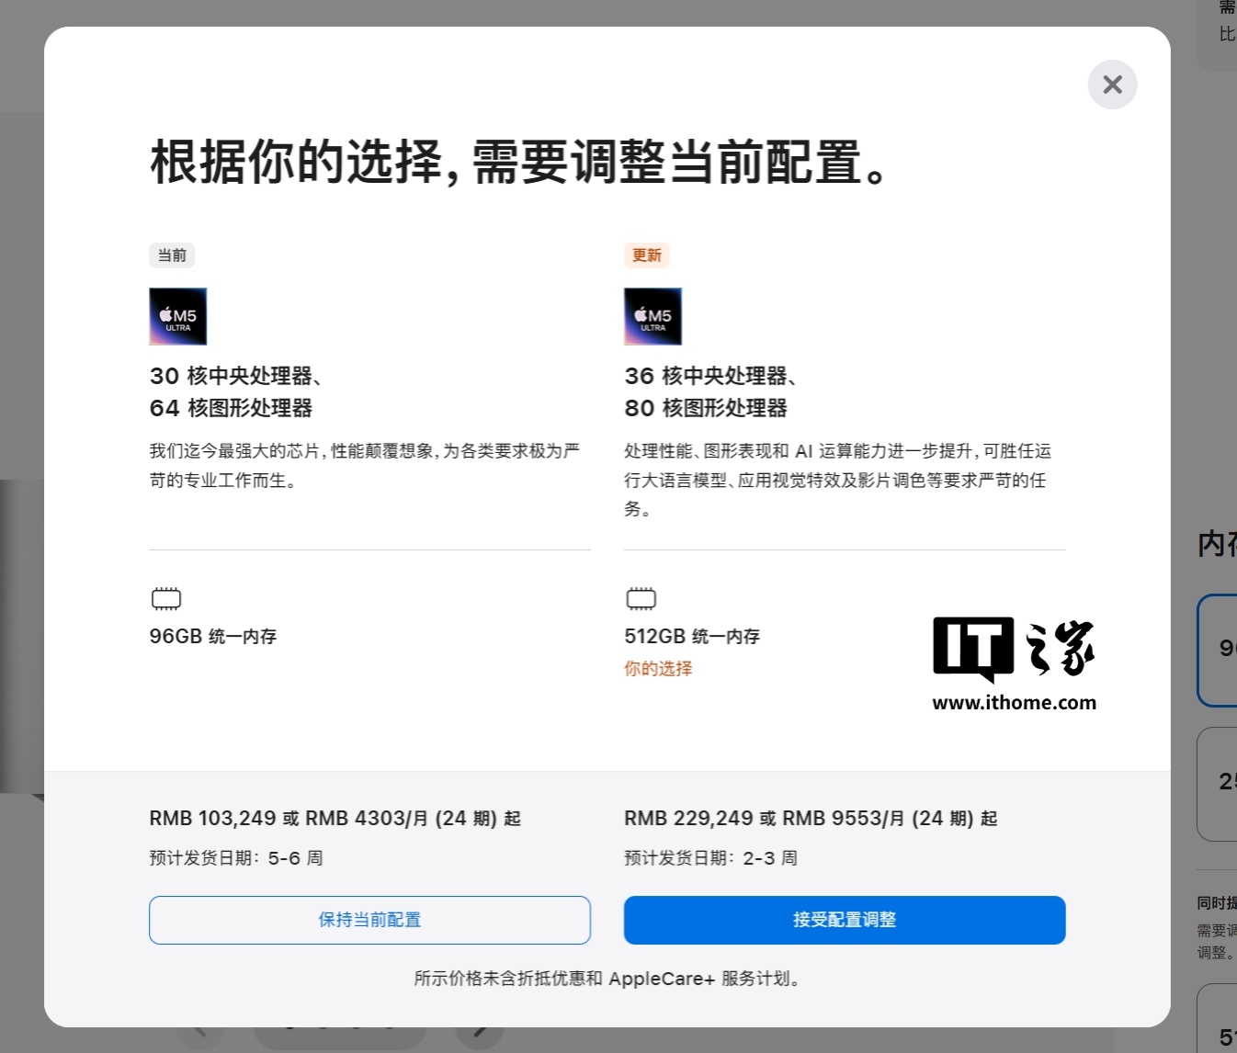Click the 更新 label badge

point(647,255)
